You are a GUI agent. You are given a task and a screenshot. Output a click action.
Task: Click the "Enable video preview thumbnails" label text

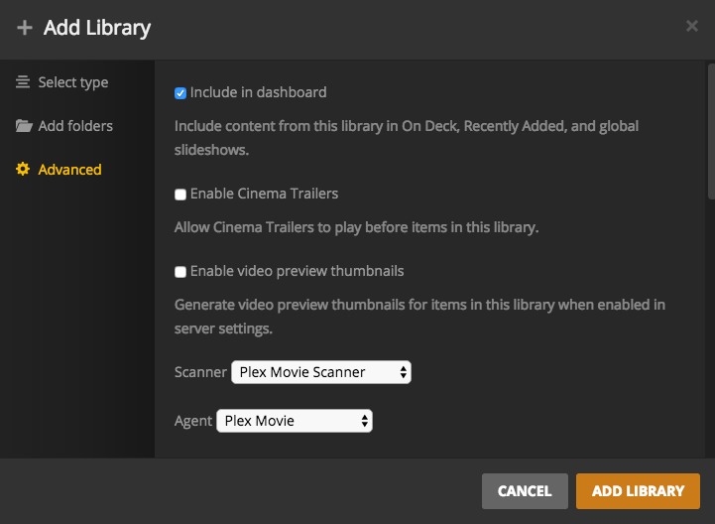click(297, 271)
